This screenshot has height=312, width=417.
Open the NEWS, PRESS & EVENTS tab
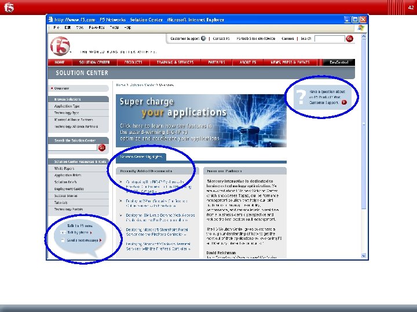[x=290, y=62]
